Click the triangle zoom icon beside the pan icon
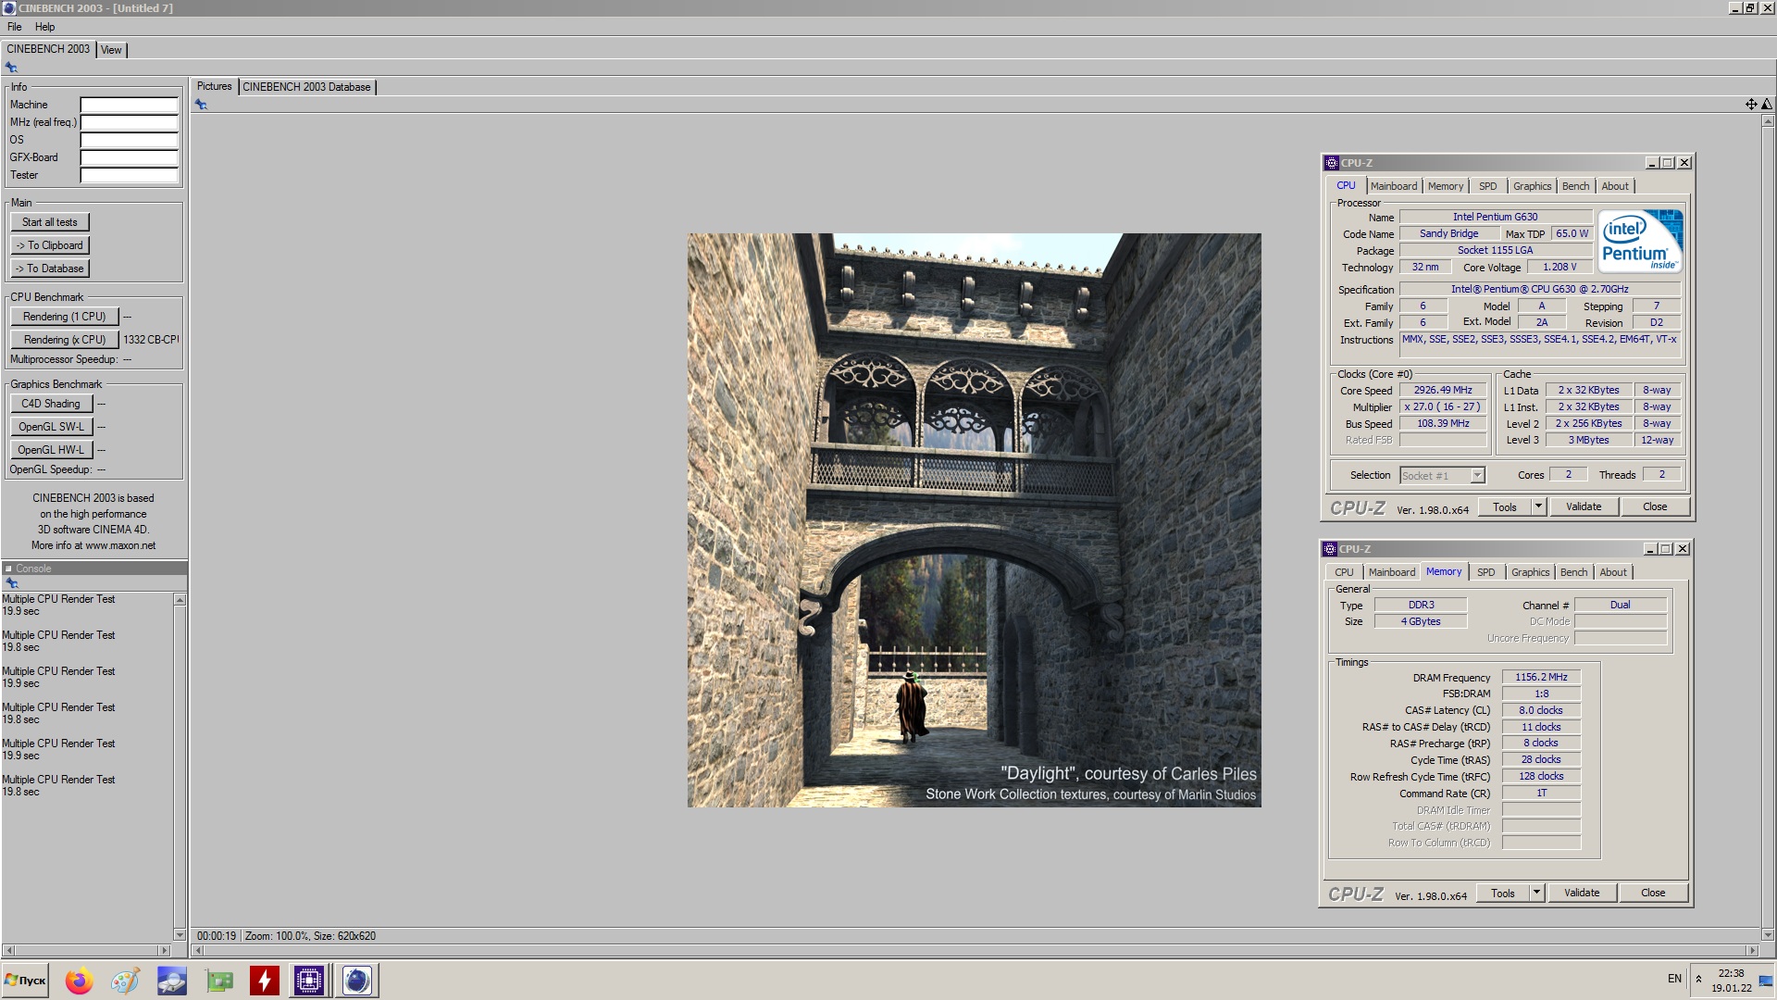The width and height of the screenshot is (1777, 1000). (1766, 105)
